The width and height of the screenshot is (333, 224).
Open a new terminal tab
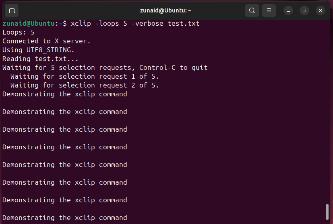coord(12,10)
